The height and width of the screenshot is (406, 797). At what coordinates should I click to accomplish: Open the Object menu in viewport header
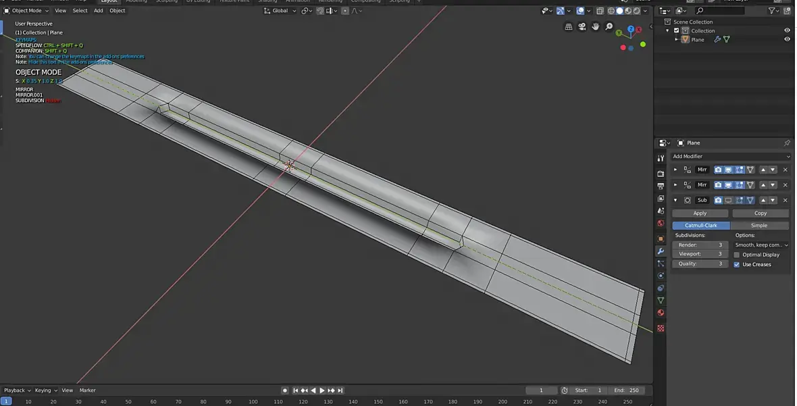click(117, 11)
